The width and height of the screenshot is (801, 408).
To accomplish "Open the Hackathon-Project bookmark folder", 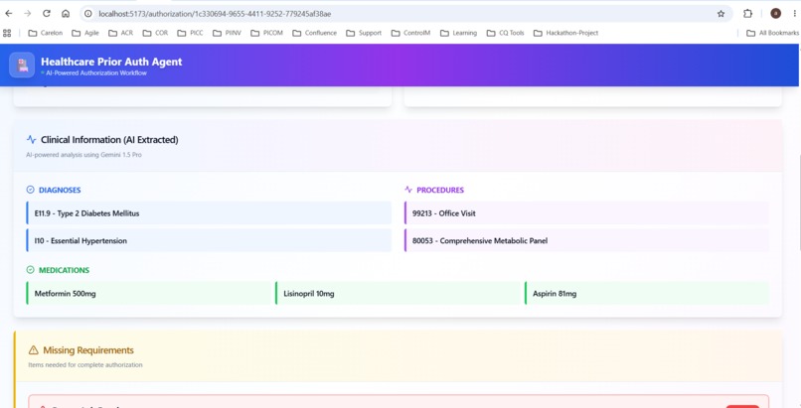I will [x=566, y=33].
